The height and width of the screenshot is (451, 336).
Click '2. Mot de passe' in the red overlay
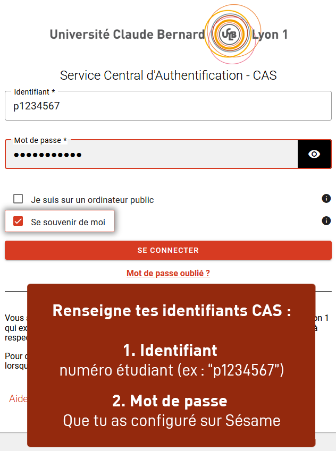[170, 401]
